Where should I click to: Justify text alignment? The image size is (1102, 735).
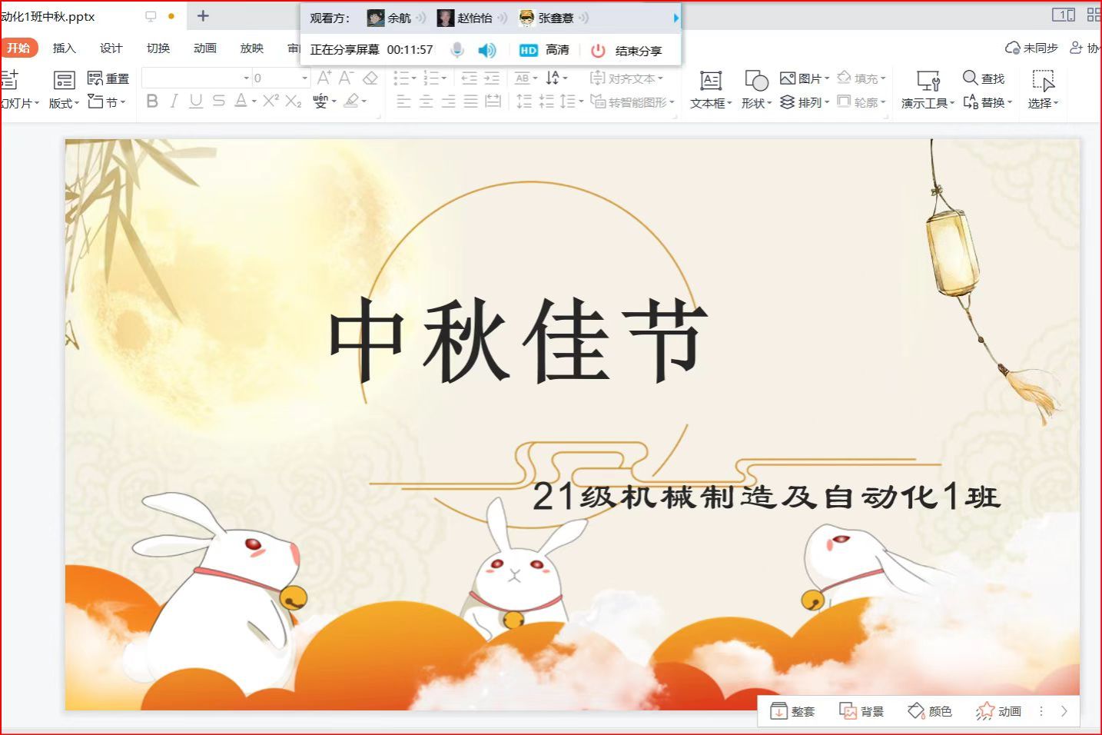pos(470,101)
